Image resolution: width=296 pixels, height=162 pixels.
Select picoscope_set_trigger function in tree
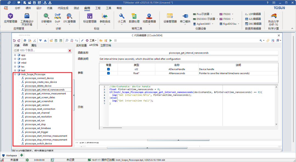click(x=36, y=132)
